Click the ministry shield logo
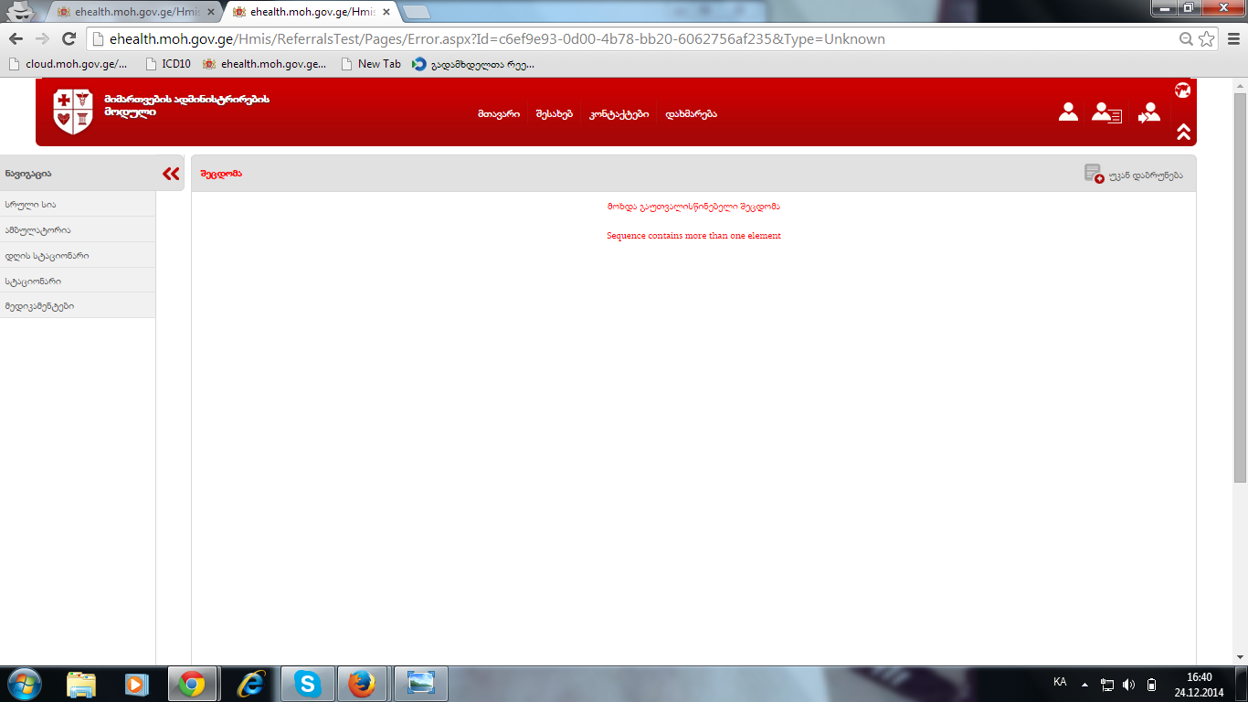 (x=73, y=112)
